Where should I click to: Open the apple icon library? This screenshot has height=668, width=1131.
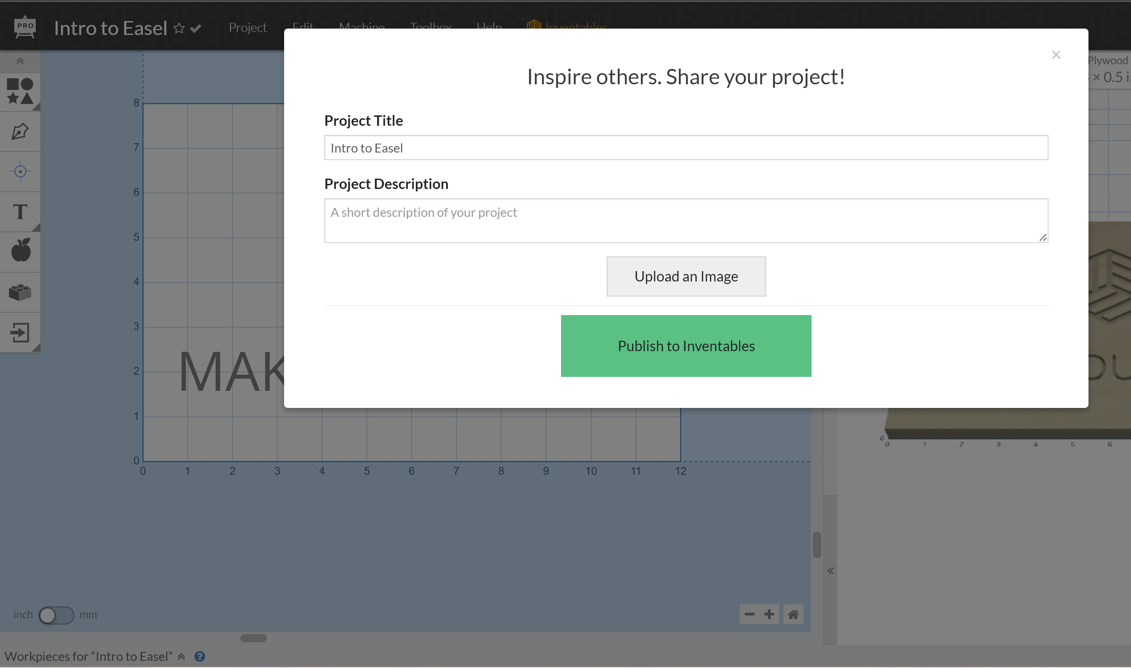coord(20,250)
